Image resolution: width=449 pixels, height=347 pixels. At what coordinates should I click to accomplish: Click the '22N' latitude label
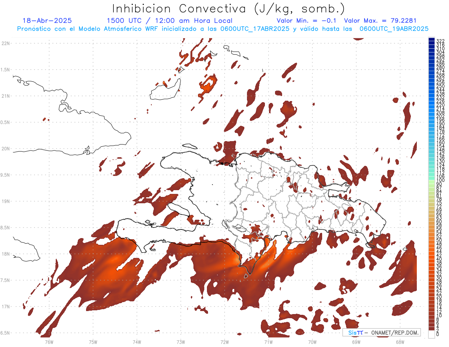click(x=6, y=43)
